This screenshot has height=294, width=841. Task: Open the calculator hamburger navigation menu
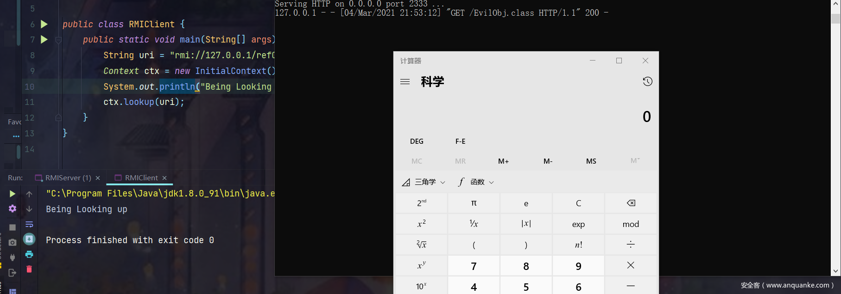coord(405,81)
